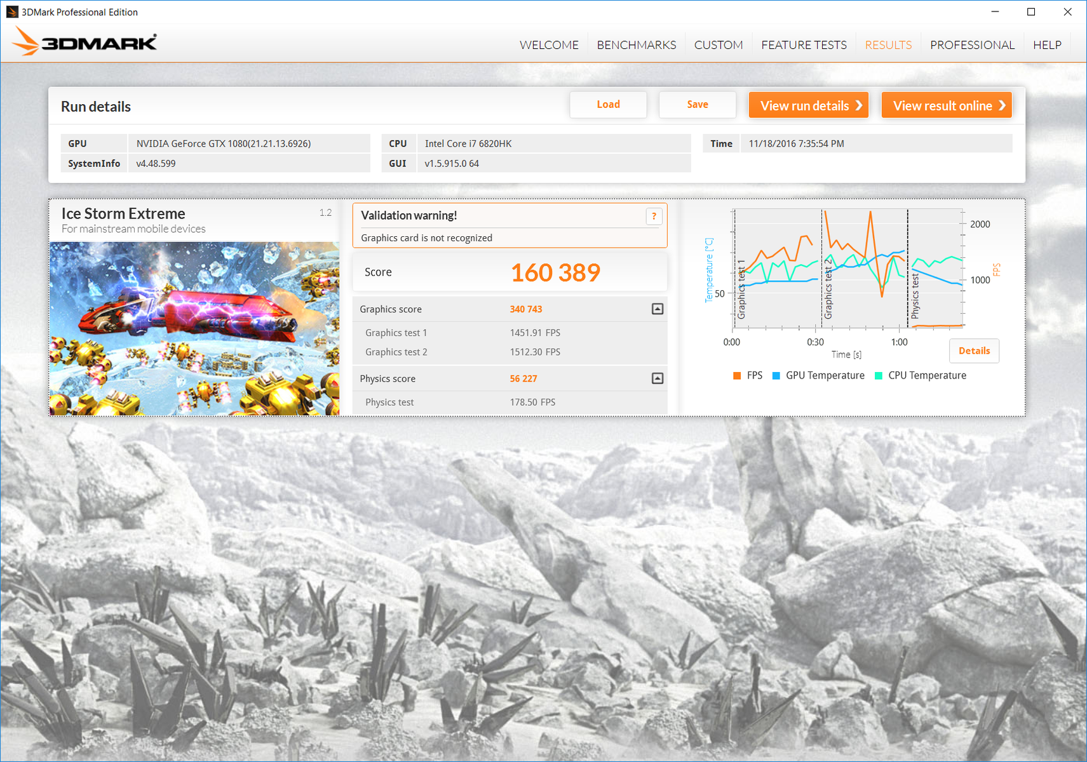Open View result online
Screen dimensions: 1087x762
tap(947, 105)
